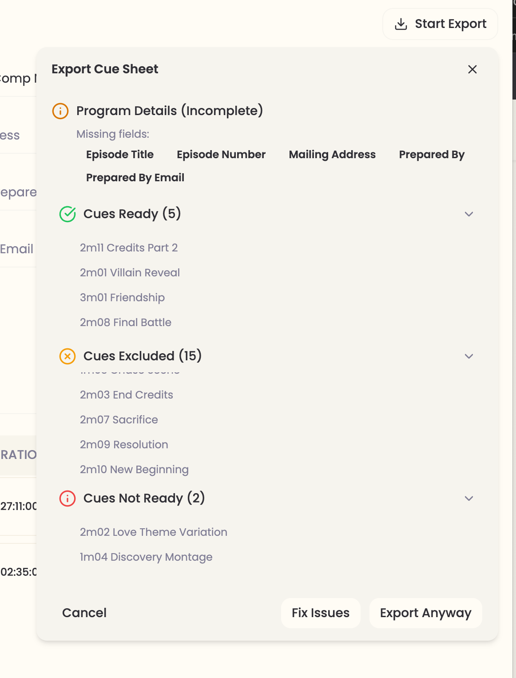Select the Episode Number missing field
Image resolution: width=516 pixels, height=678 pixels.
[221, 155]
